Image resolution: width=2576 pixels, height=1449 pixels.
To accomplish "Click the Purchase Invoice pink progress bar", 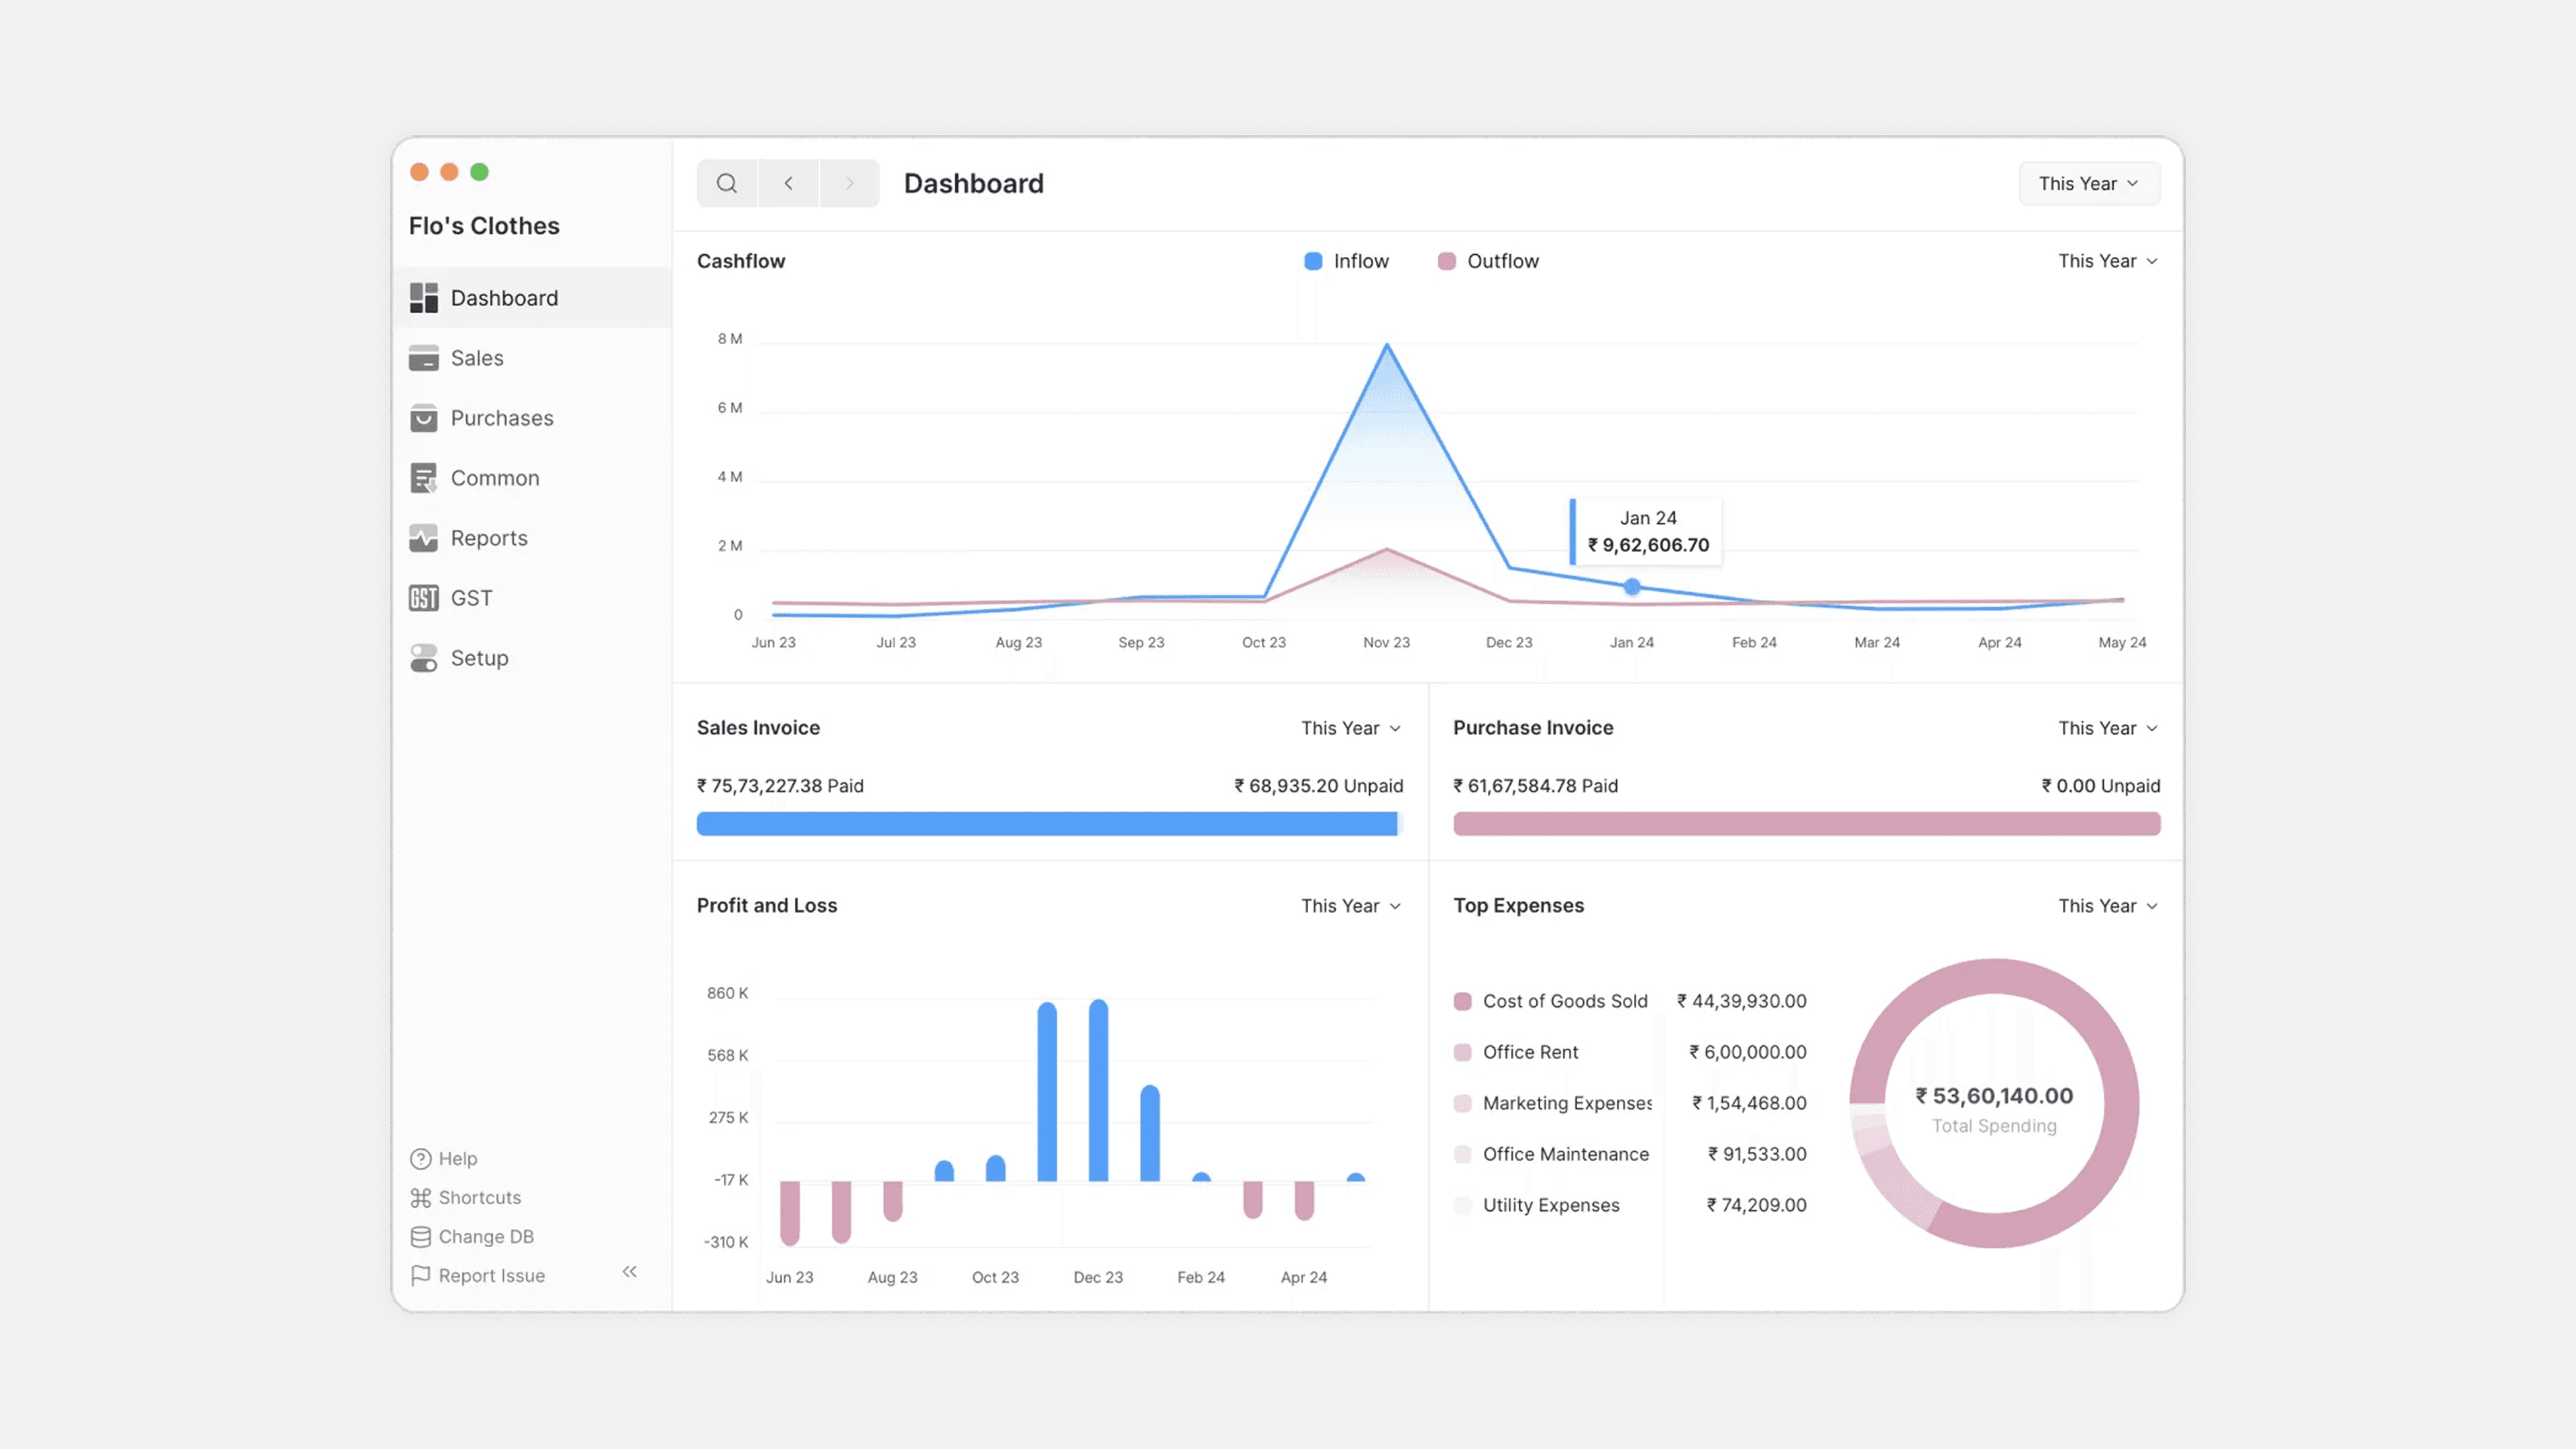I will (x=1806, y=824).
